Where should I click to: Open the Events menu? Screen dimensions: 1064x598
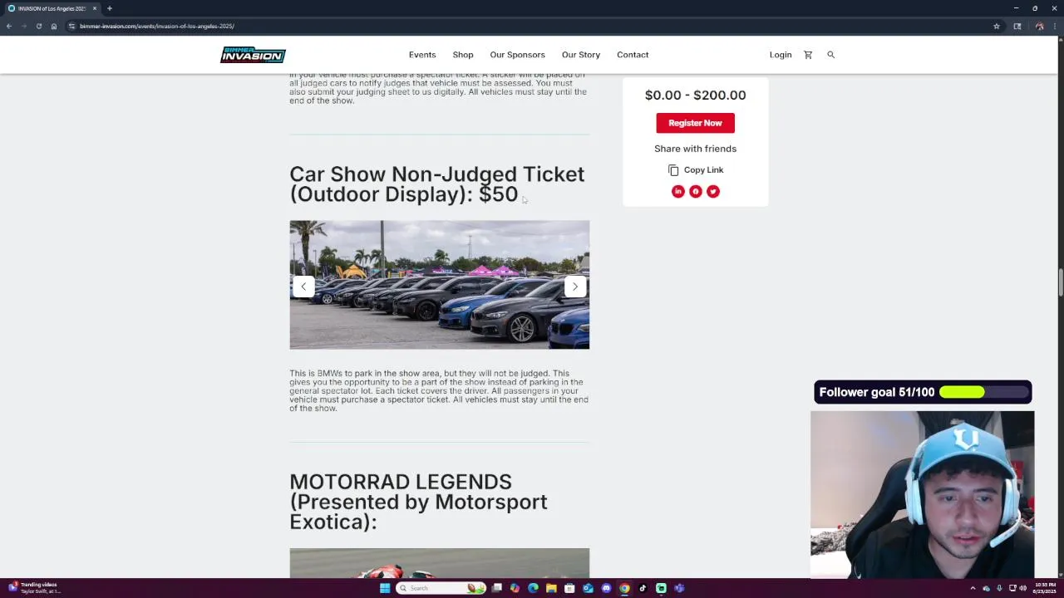click(422, 55)
